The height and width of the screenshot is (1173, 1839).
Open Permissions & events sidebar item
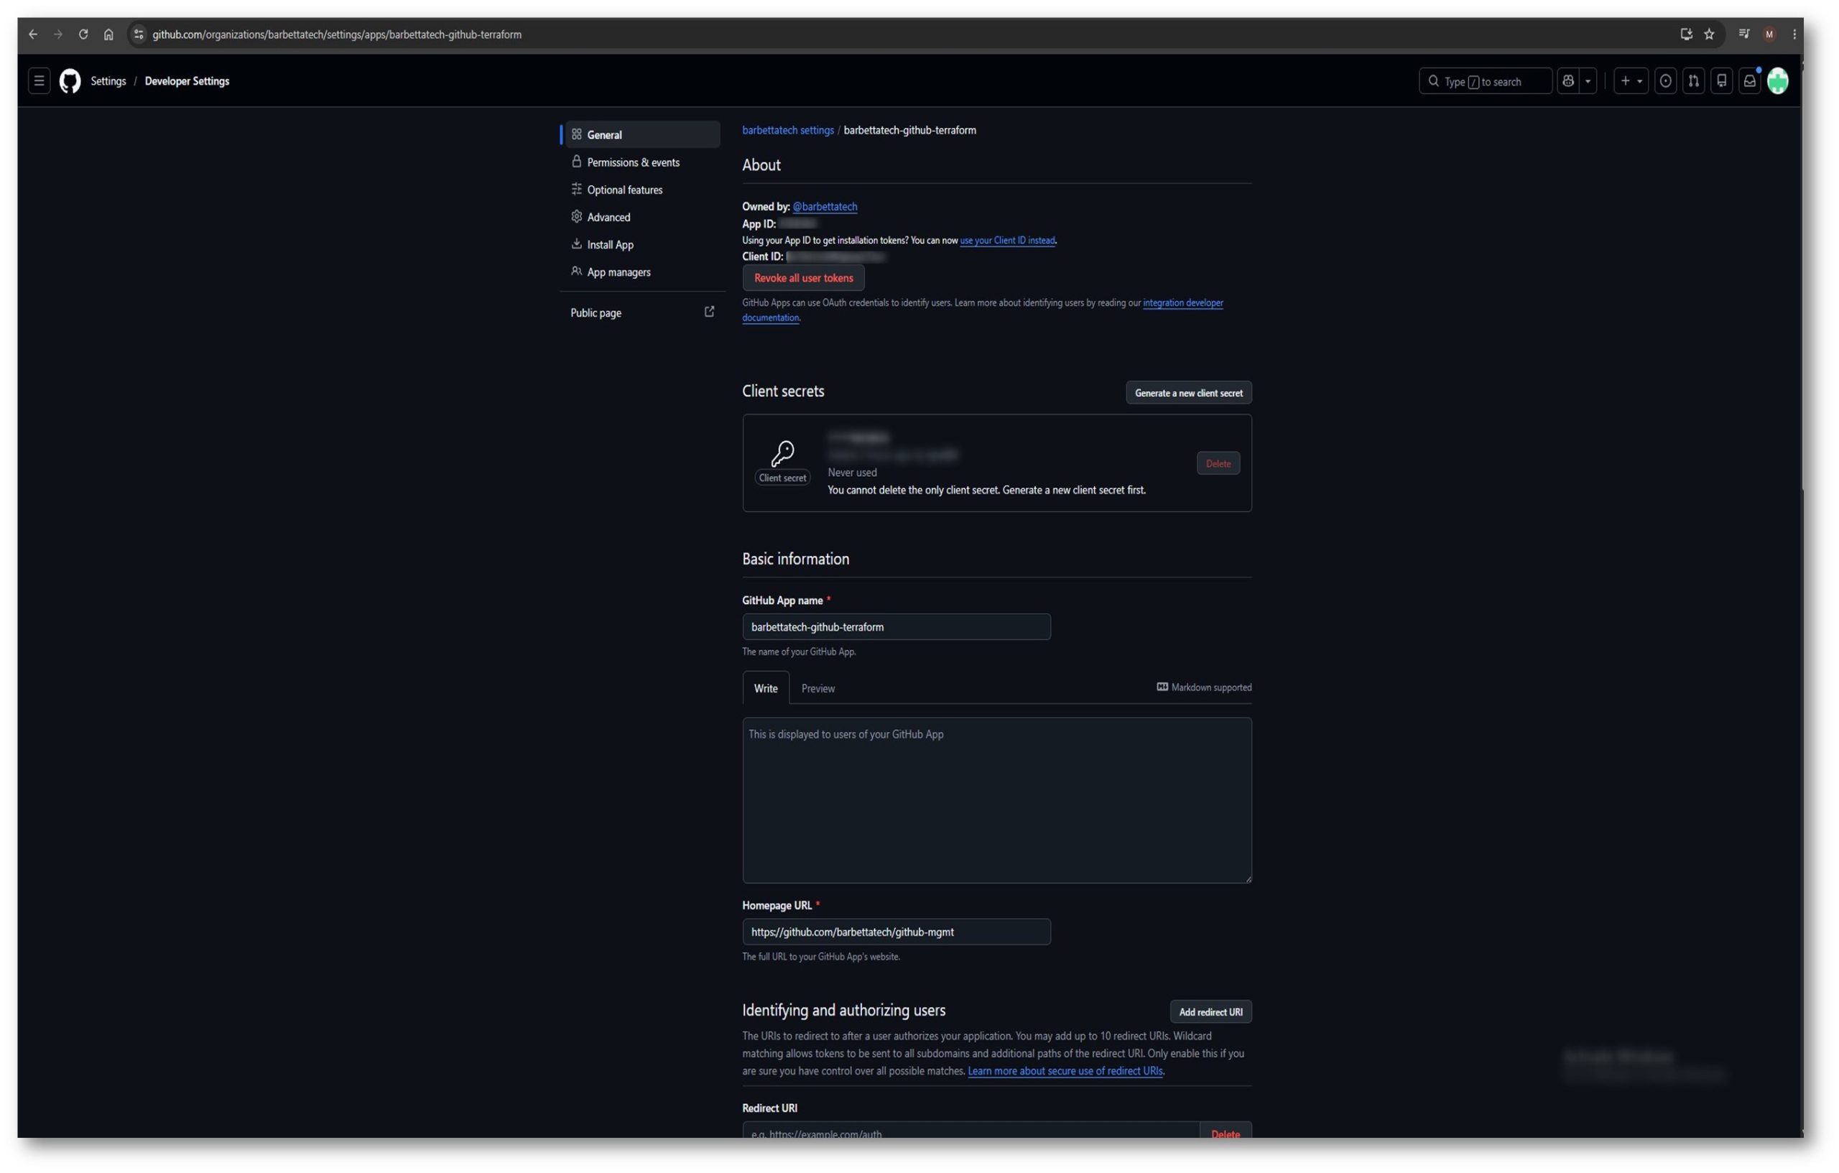[641, 162]
